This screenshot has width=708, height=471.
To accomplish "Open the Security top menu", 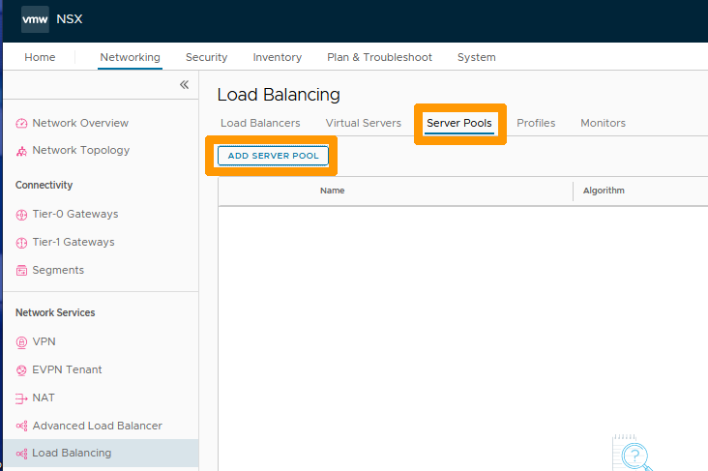I will click(206, 57).
